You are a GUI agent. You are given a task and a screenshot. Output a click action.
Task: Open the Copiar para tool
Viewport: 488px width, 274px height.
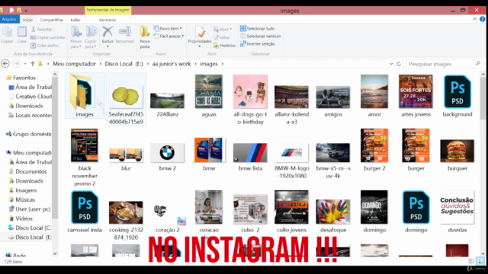point(91,37)
